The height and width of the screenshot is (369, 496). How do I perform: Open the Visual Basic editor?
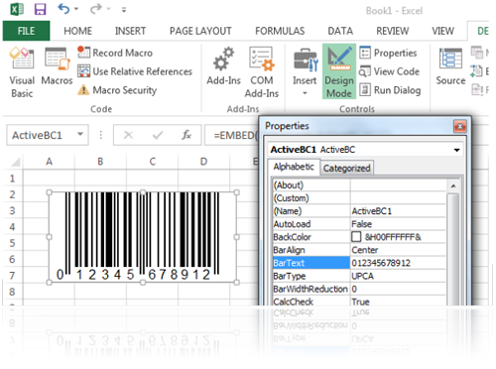[x=22, y=72]
